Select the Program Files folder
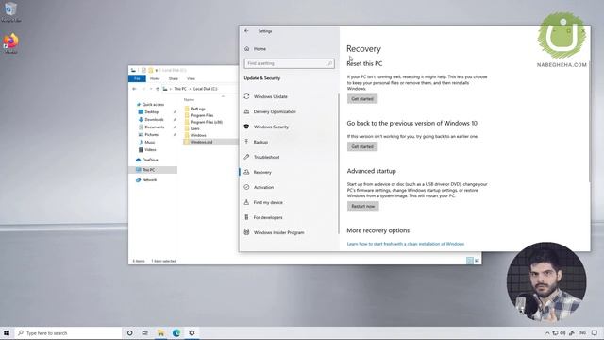 [x=201, y=115]
